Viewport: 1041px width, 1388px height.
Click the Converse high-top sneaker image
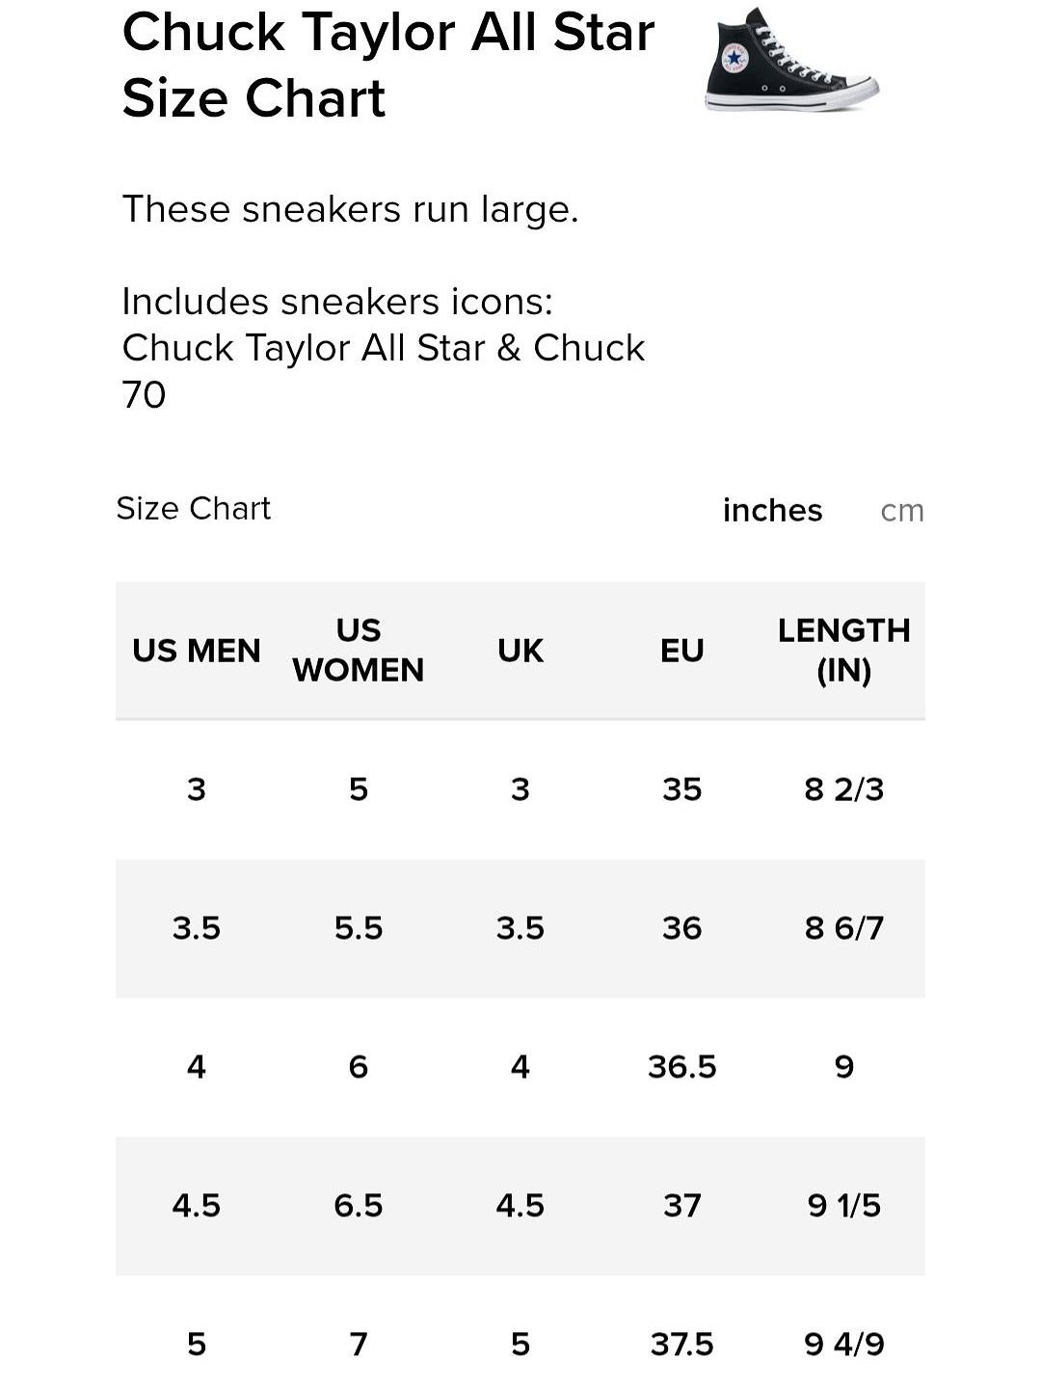[791, 60]
